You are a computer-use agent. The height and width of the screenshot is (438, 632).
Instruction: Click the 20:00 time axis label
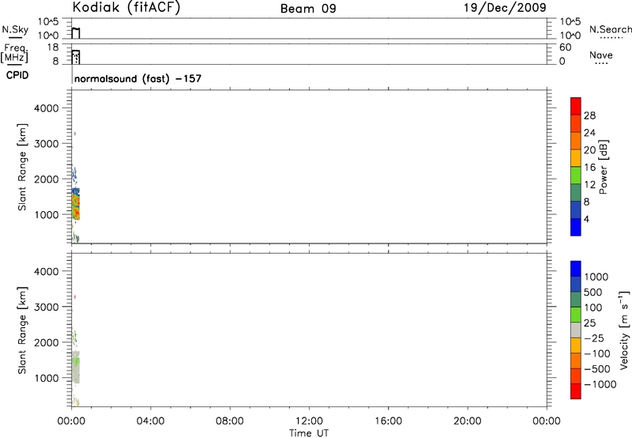468,421
